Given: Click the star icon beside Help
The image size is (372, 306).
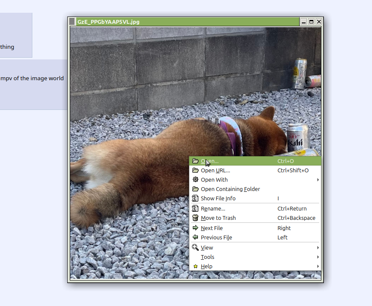Looking at the screenshot, I should [x=195, y=267].
